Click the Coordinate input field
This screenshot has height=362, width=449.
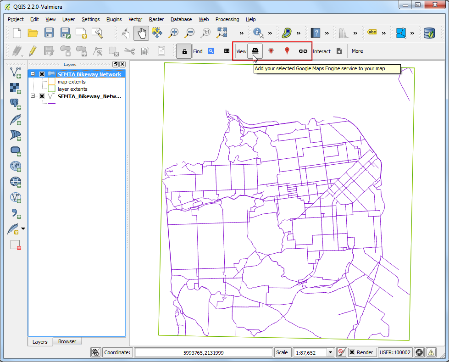pos(203,352)
